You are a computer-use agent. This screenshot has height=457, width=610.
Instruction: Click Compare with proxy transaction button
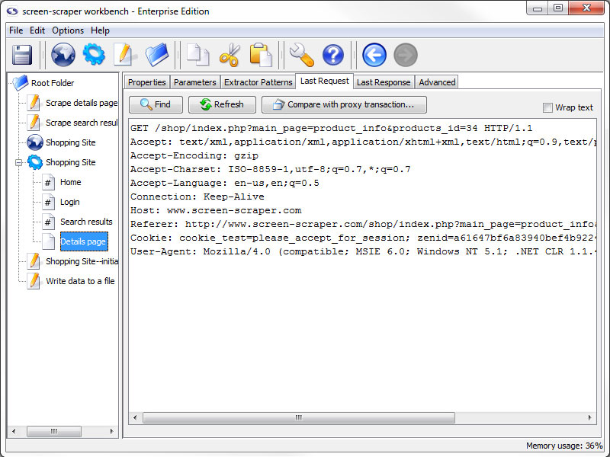pos(345,104)
